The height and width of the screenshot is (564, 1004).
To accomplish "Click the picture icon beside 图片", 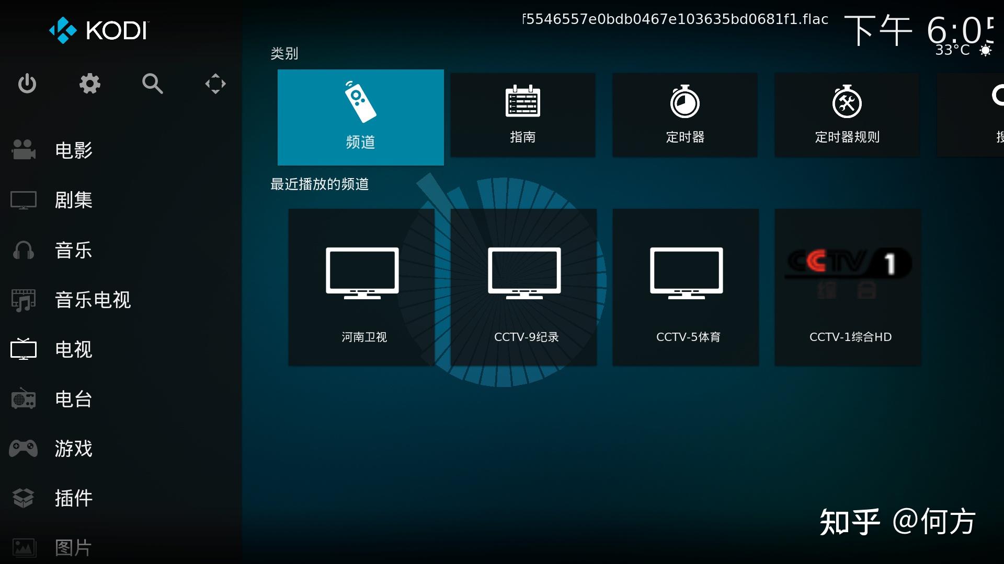I will [x=24, y=548].
